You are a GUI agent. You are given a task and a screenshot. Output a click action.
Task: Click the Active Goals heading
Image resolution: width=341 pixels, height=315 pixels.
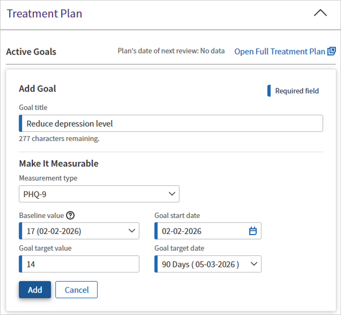[x=31, y=52]
